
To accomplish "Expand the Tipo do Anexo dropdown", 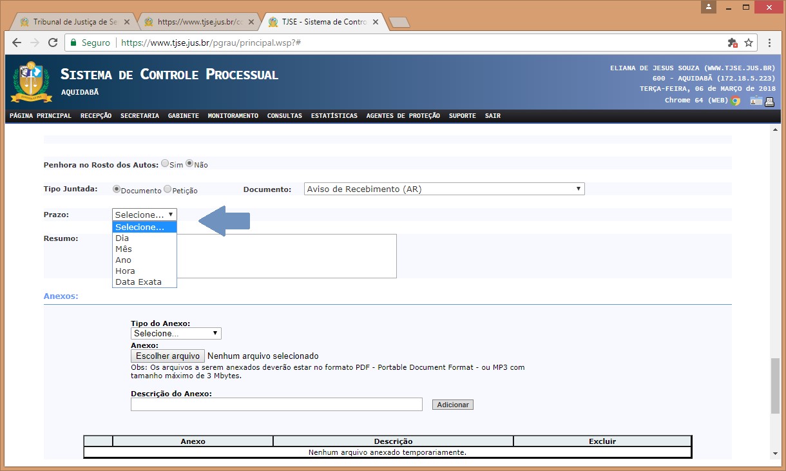I will [176, 334].
